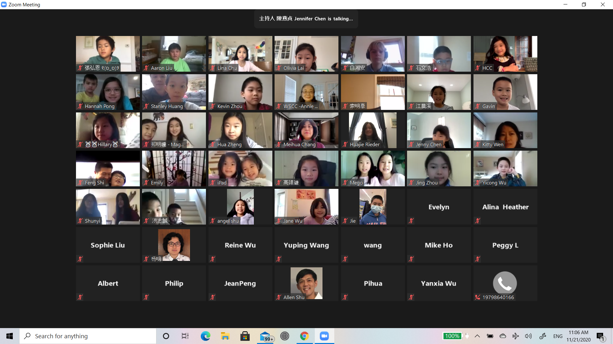Open the Action Center notifications
The image size is (613, 344).
[x=600, y=336]
